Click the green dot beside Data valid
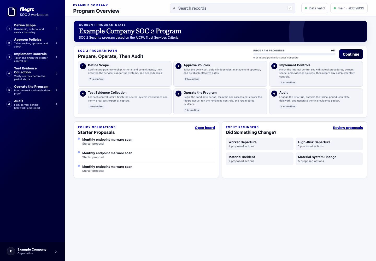376x261 pixels. point(306,8)
